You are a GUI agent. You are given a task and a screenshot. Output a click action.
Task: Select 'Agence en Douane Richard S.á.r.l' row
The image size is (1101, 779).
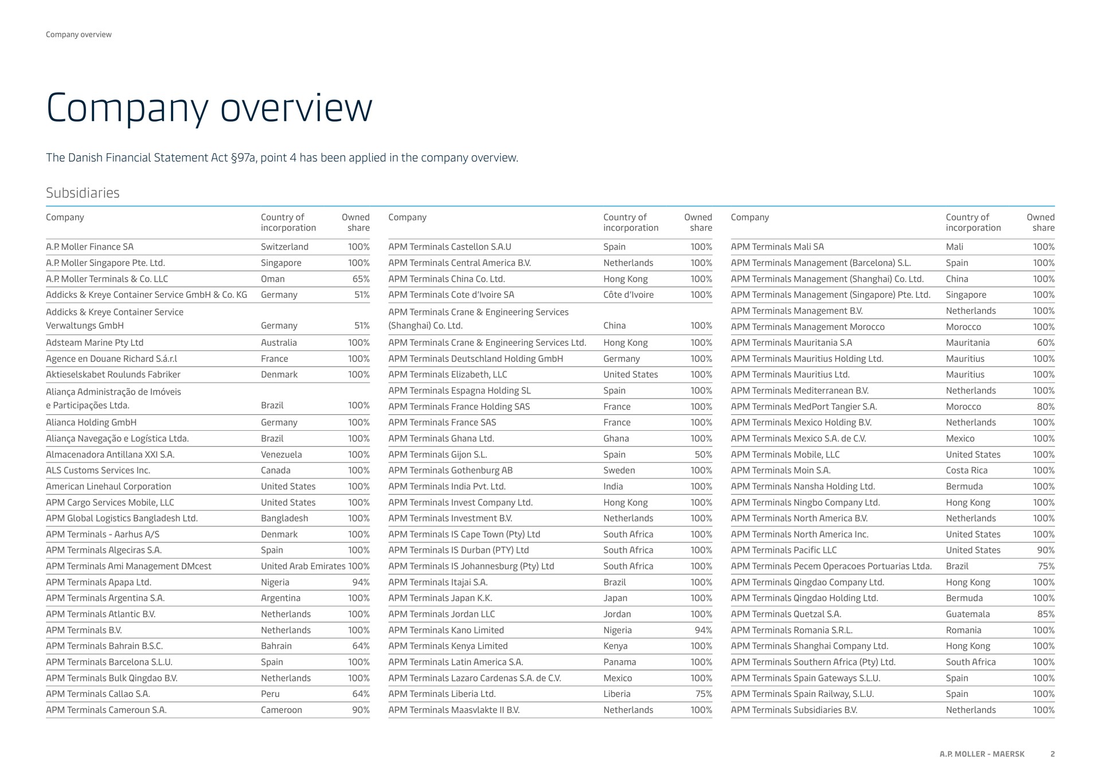click(x=208, y=359)
